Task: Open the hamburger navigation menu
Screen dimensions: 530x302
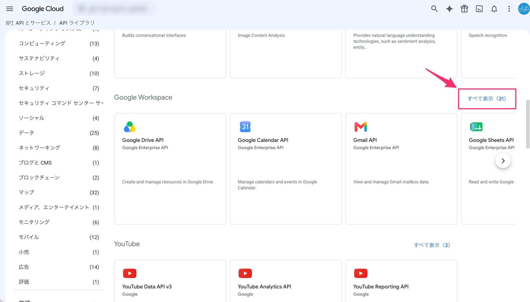Action: [x=10, y=9]
